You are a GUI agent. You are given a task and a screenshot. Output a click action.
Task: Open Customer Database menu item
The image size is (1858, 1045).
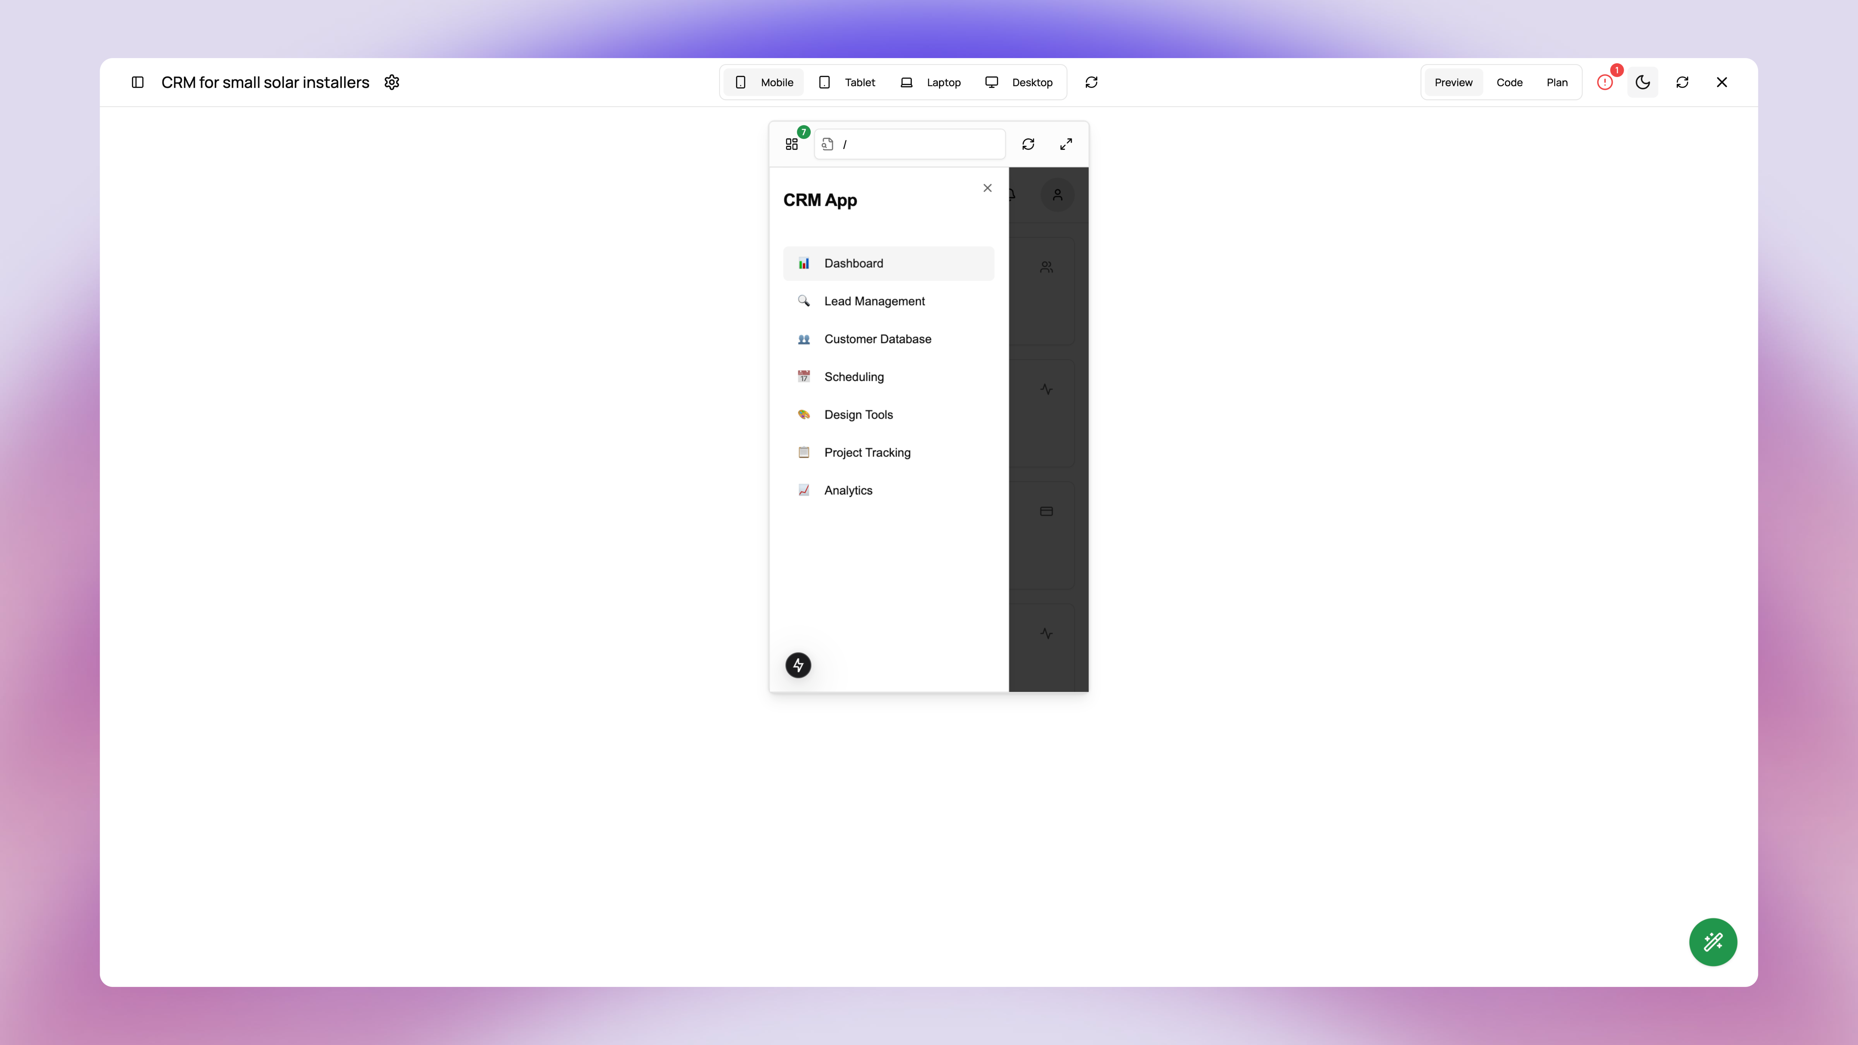click(877, 339)
